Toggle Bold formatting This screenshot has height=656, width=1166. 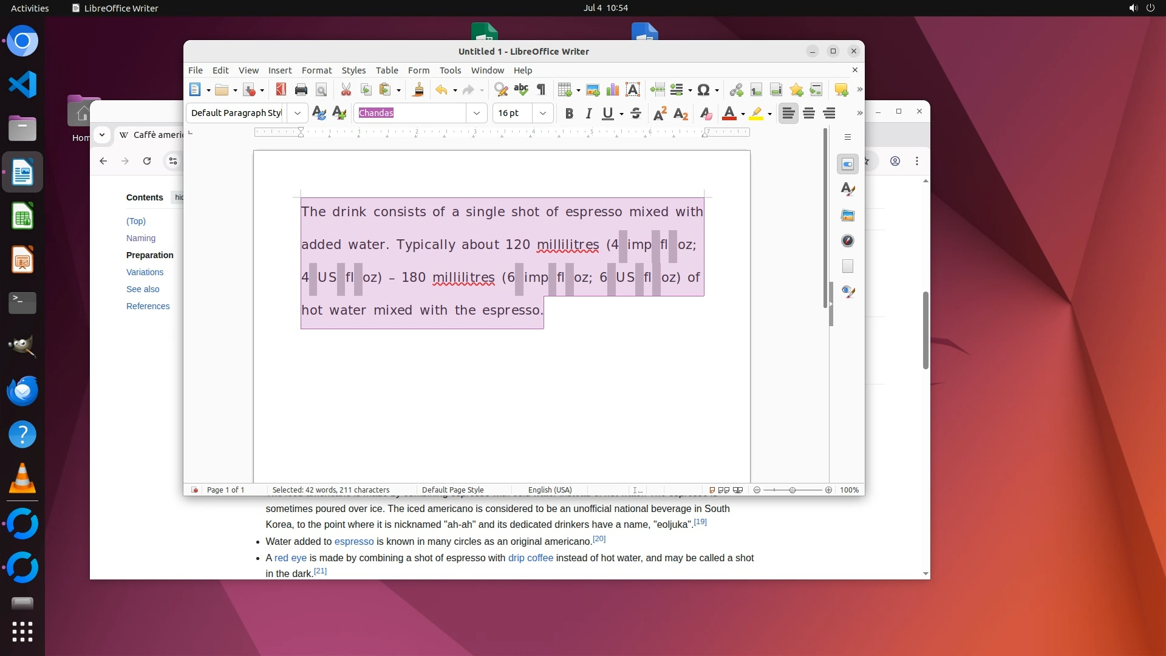pyautogui.click(x=569, y=114)
